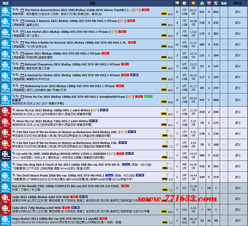Download The Matrix Resurrections torrent icon

pyautogui.click(x=167, y=10)
